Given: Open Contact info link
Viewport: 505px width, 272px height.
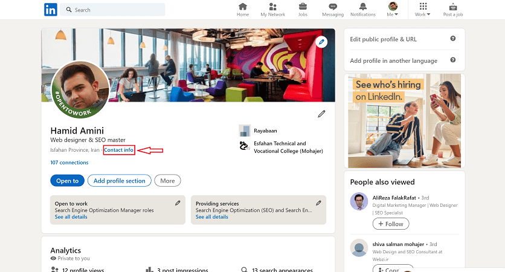Looking at the screenshot, I should tap(118, 150).
